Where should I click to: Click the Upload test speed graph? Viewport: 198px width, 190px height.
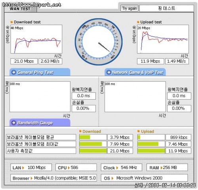coord(163,39)
